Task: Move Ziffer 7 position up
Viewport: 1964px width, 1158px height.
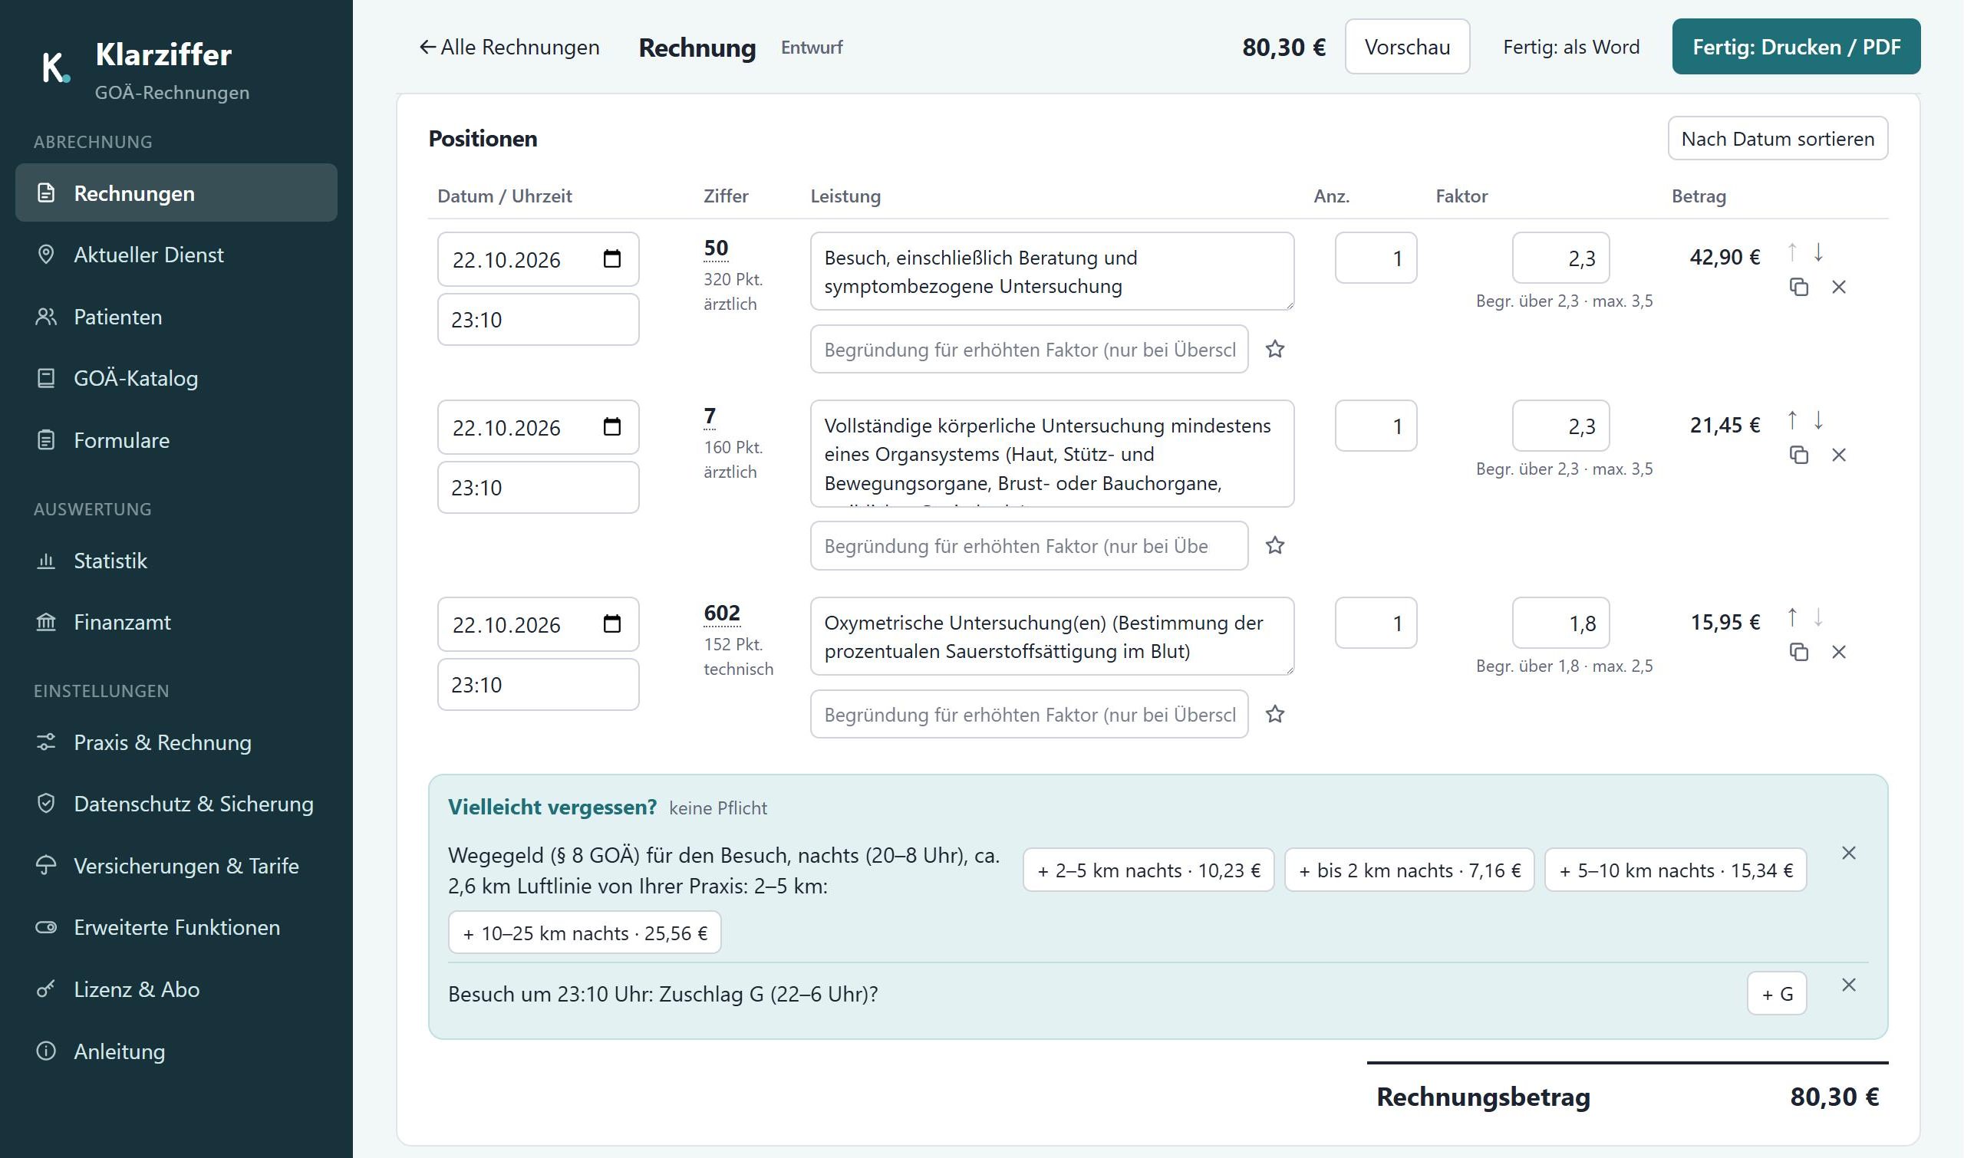Action: tap(1792, 420)
